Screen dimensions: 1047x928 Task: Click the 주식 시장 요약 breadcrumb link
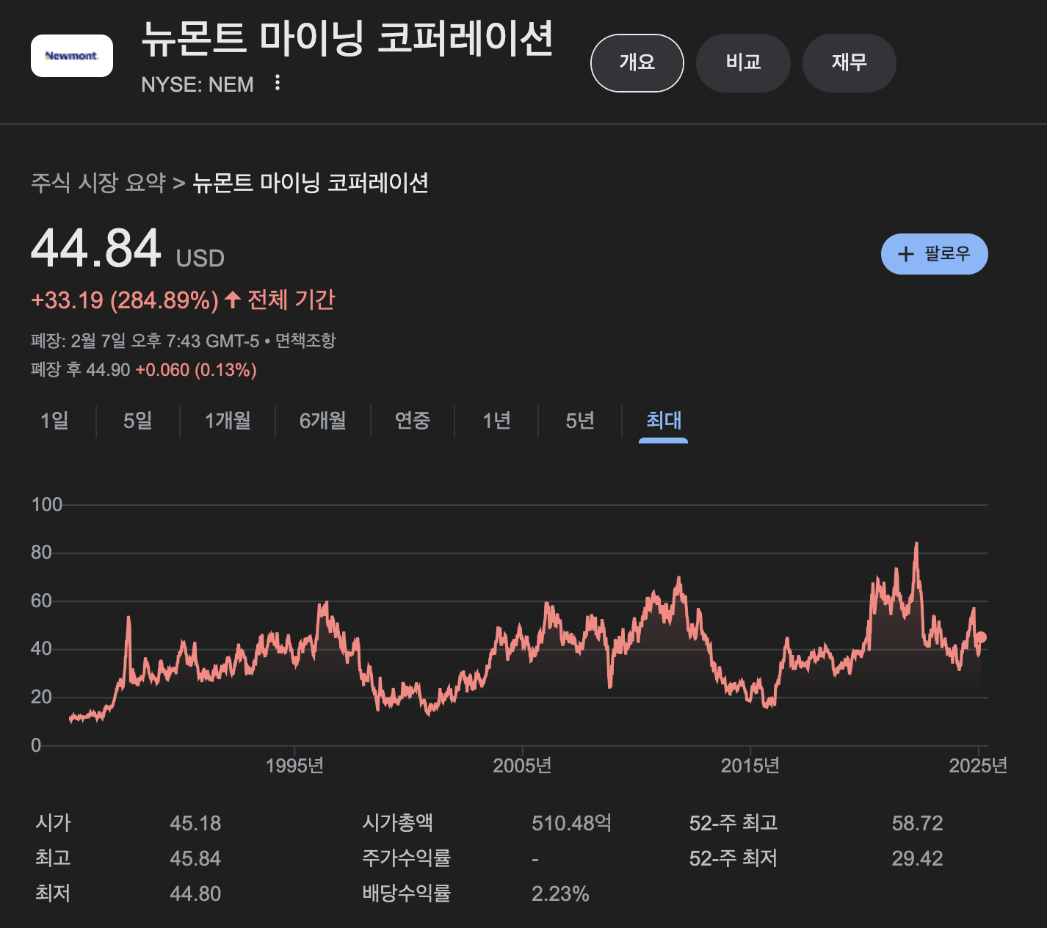(x=98, y=183)
